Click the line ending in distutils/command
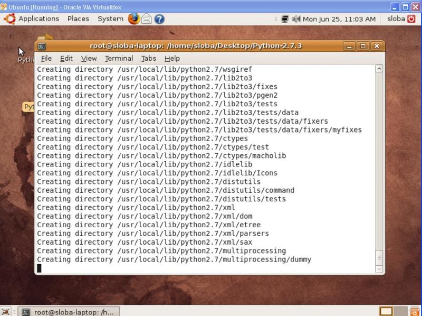 (x=166, y=190)
